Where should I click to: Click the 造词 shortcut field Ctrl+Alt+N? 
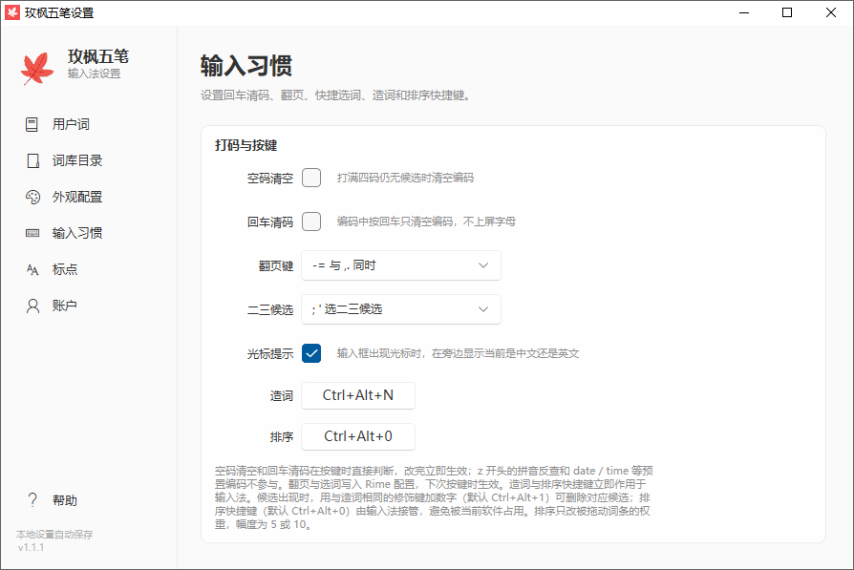click(x=358, y=395)
